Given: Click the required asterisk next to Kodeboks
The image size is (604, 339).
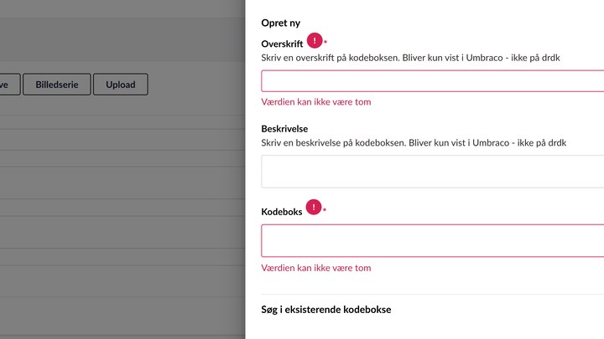Looking at the screenshot, I should coord(325,209).
